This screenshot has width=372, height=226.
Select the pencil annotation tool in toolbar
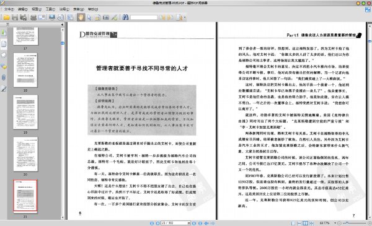click(x=114, y=17)
